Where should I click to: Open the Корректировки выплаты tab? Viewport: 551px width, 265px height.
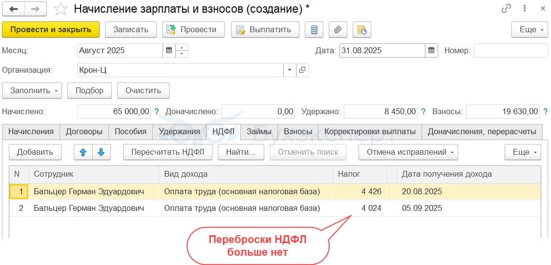pos(370,132)
